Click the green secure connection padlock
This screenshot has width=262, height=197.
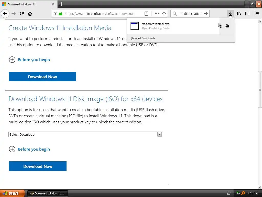(x=61, y=14)
